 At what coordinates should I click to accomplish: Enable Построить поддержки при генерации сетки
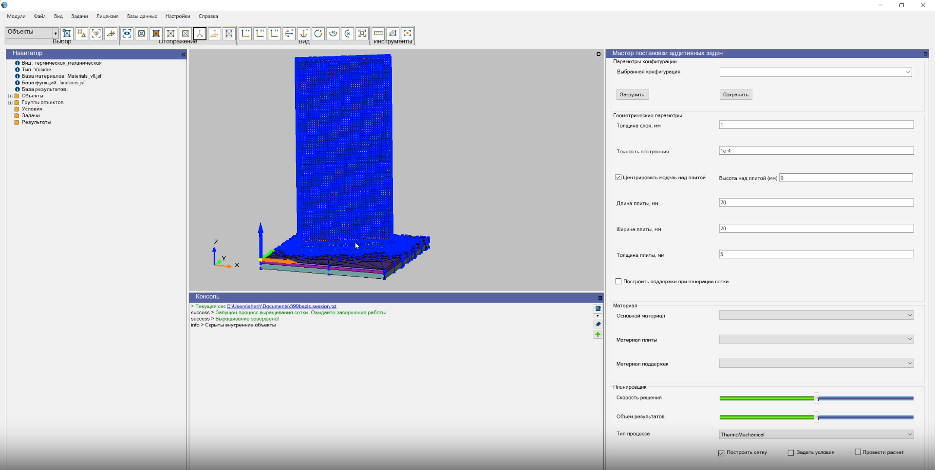[618, 281]
